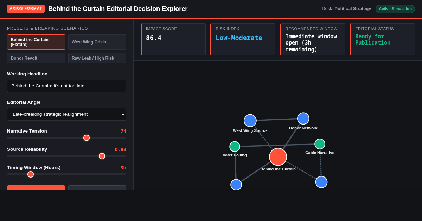422x221 pixels.
Task: Click the Cable Narrative green node
Action: point(320,144)
